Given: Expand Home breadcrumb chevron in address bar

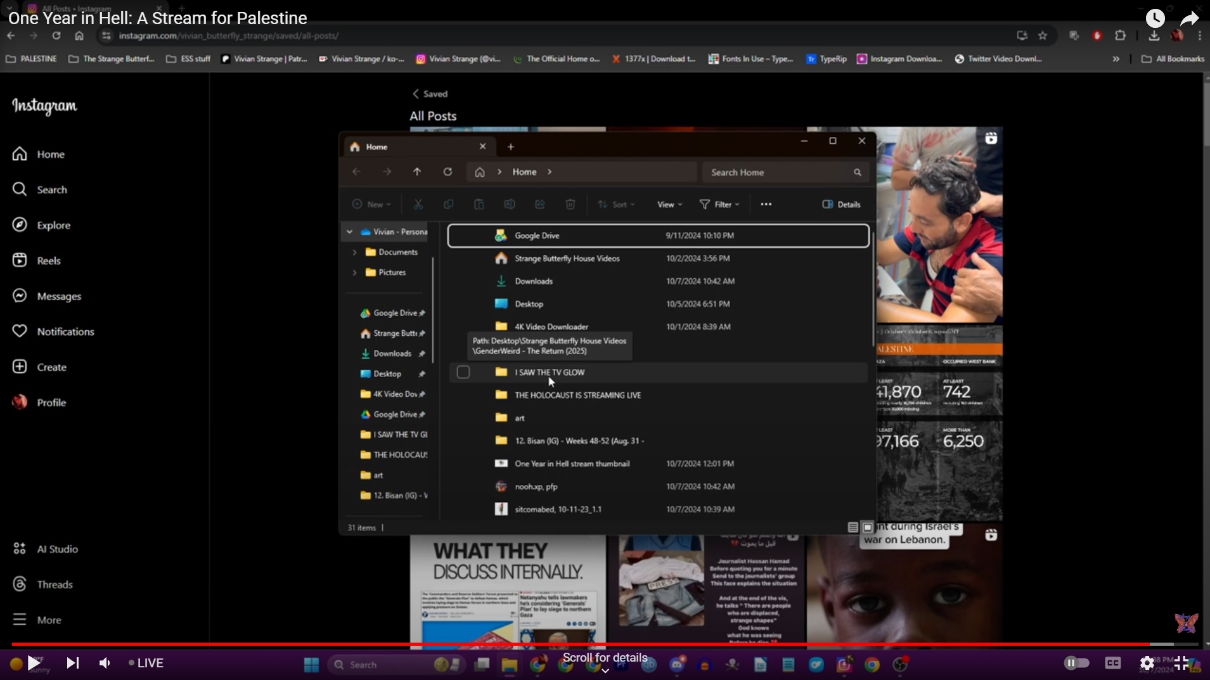Looking at the screenshot, I should click(x=550, y=172).
